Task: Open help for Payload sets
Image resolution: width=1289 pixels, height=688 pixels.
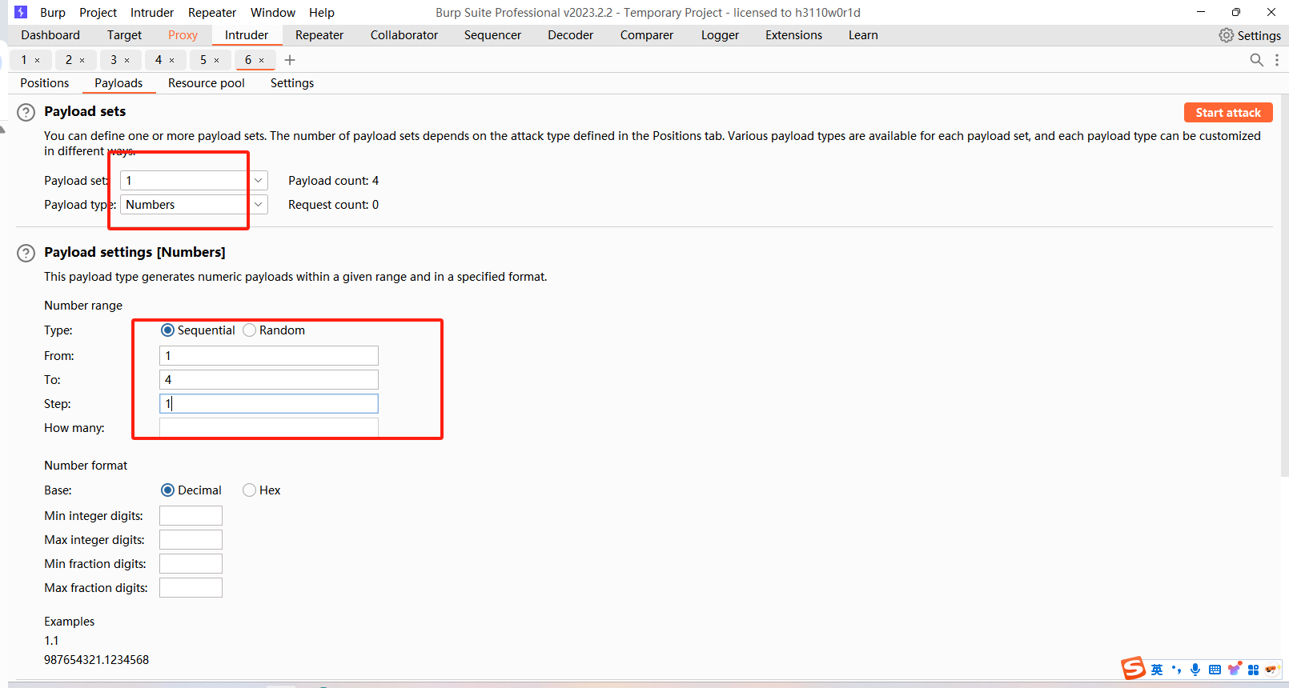Action: [x=26, y=113]
